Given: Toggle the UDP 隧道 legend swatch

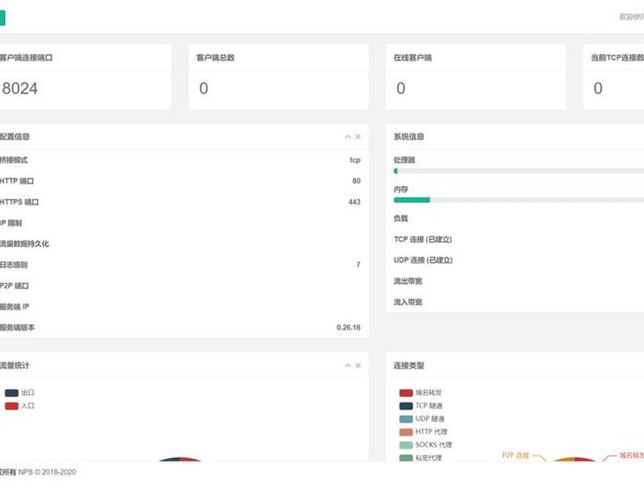Looking at the screenshot, I should [406, 419].
